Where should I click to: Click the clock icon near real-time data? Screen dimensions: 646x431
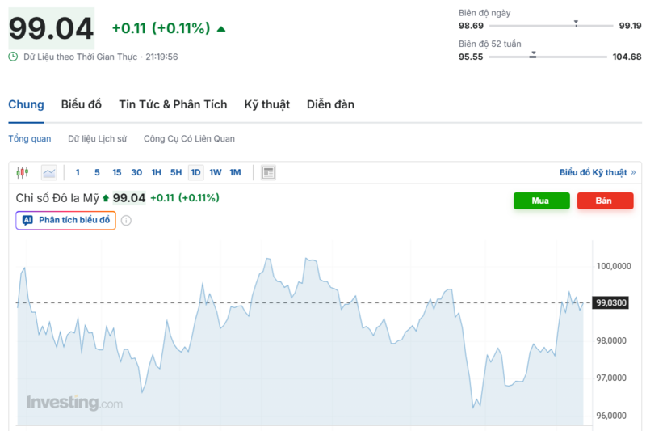click(13, 57)
